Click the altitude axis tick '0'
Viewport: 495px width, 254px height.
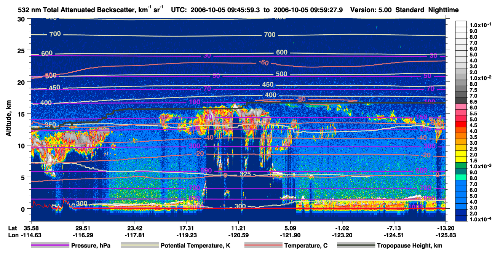(23, 209)
